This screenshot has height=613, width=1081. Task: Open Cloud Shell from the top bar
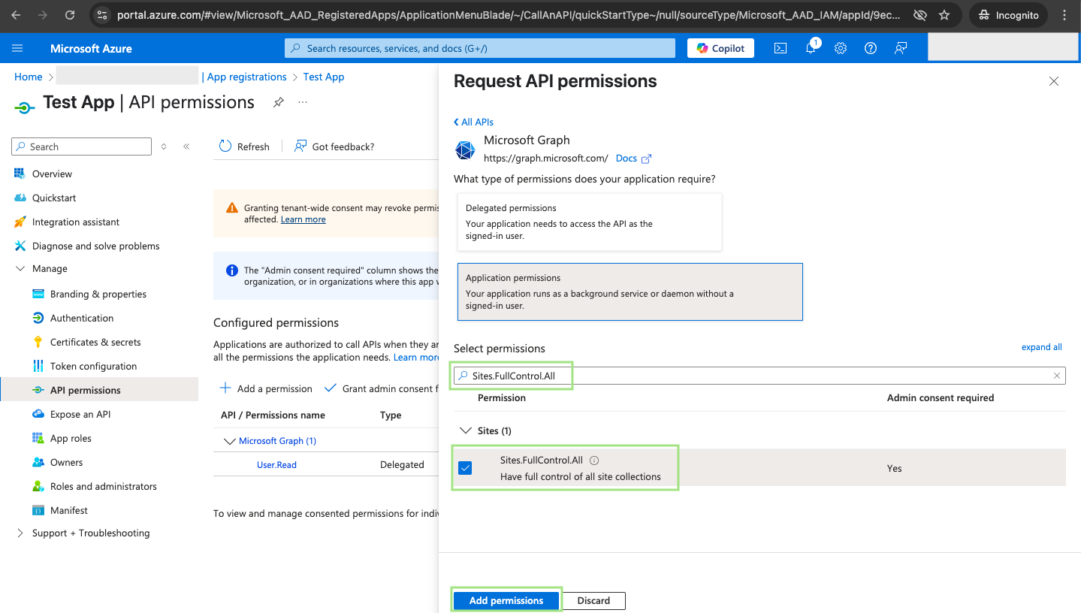click(781, 48)
